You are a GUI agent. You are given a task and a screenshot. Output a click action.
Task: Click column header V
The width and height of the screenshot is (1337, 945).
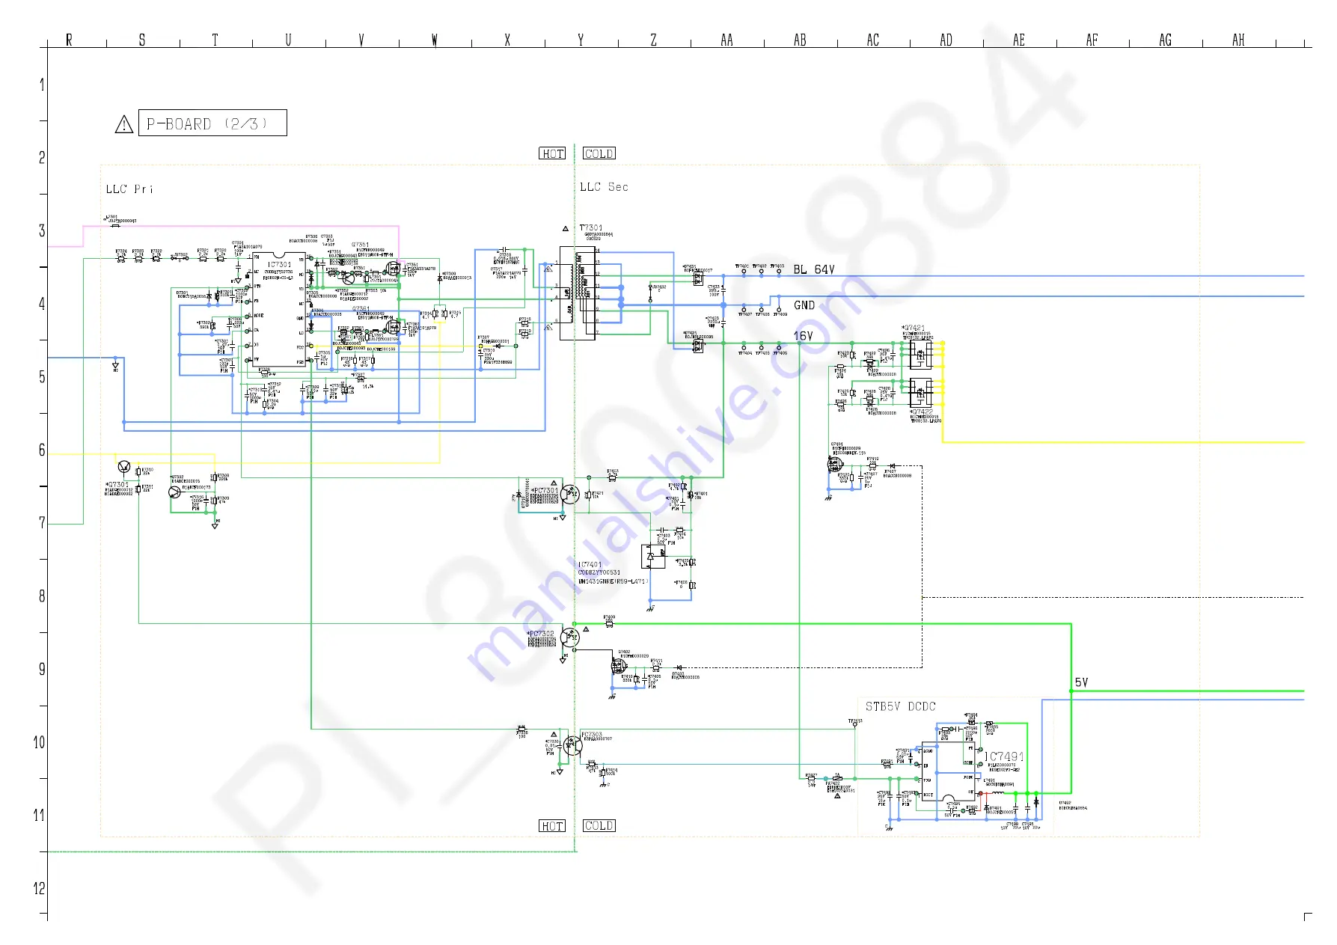(361, 40)
